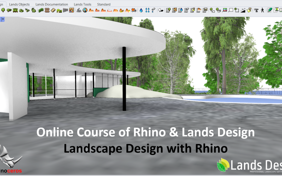Open the plant list document icon
The height and width of the screenshot is (176, 282).
tap(168, 10)
